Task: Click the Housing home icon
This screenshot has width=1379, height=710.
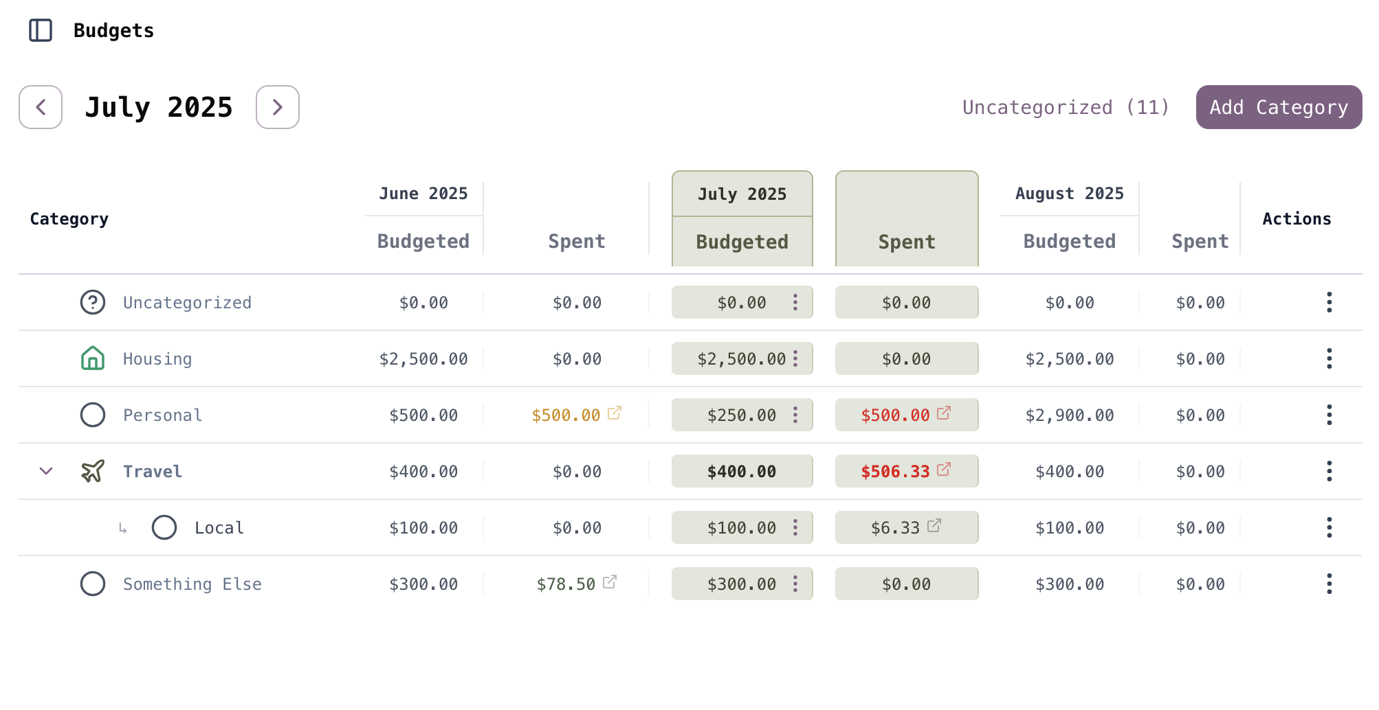Action: point(93,358)
